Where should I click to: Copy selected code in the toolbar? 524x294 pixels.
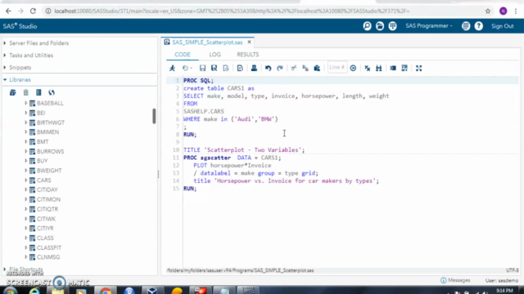click(x=305, y=68)
